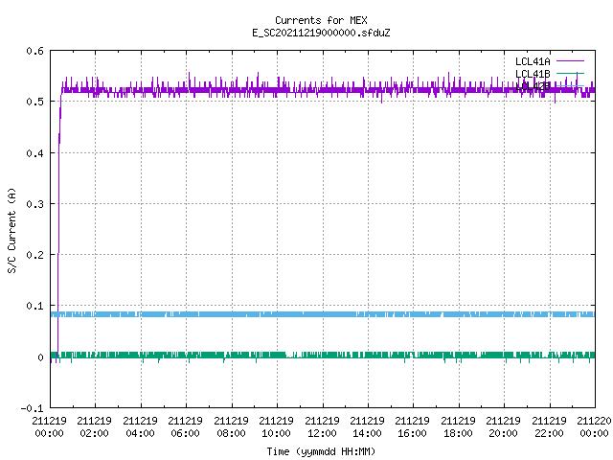Image resolution: width=613 pixels, height=460 pixels.
Task: Click the purple LCL41A plateau near 0.52 A
Action: click(329, 90)
